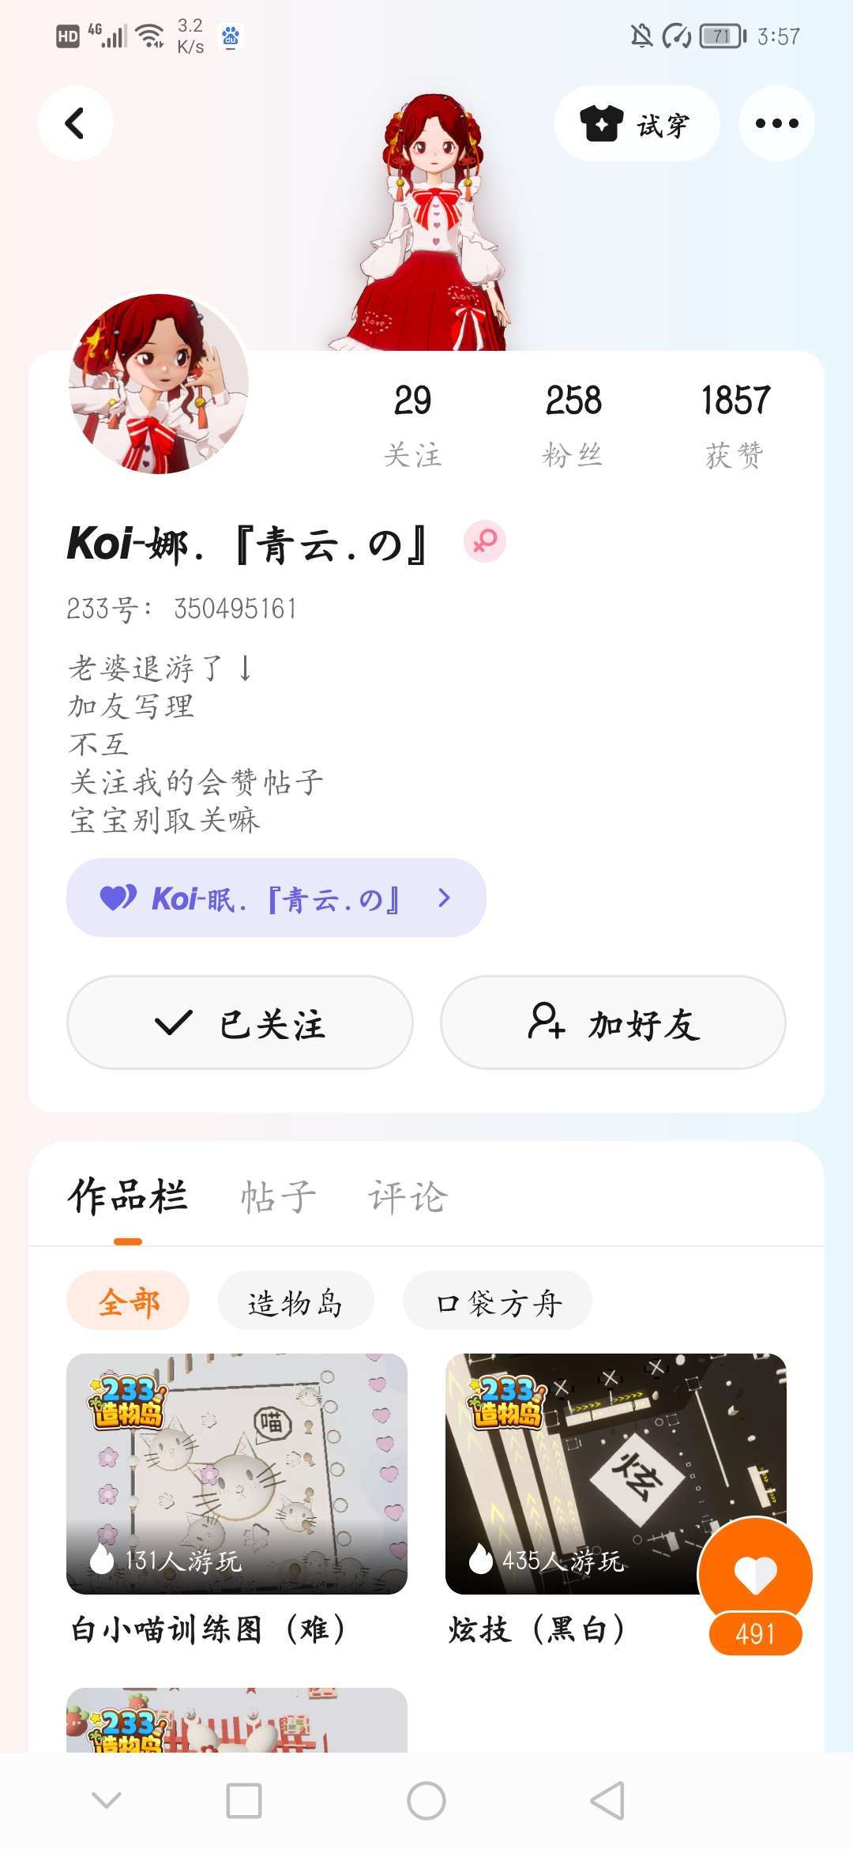
Task: Select the 造物岛 filter chip
Action: point(295,1301)
